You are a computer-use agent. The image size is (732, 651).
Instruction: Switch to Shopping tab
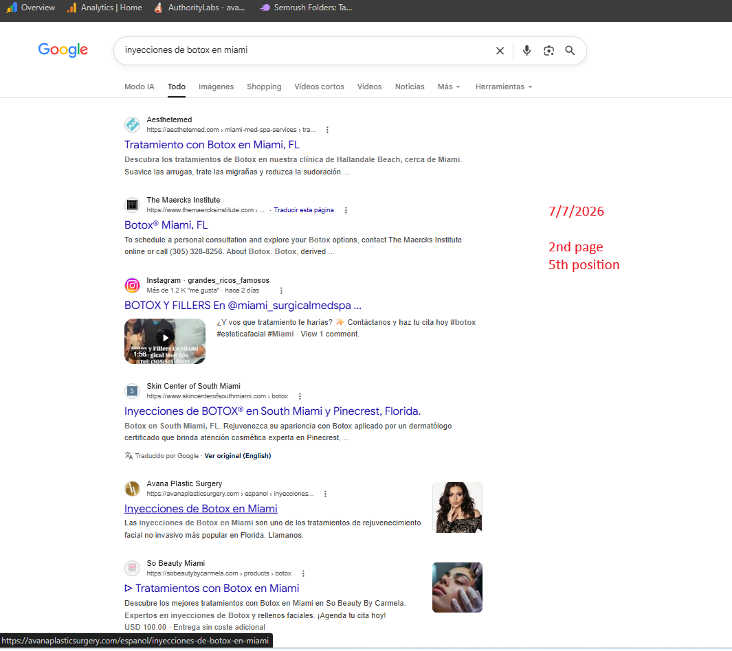264,87
